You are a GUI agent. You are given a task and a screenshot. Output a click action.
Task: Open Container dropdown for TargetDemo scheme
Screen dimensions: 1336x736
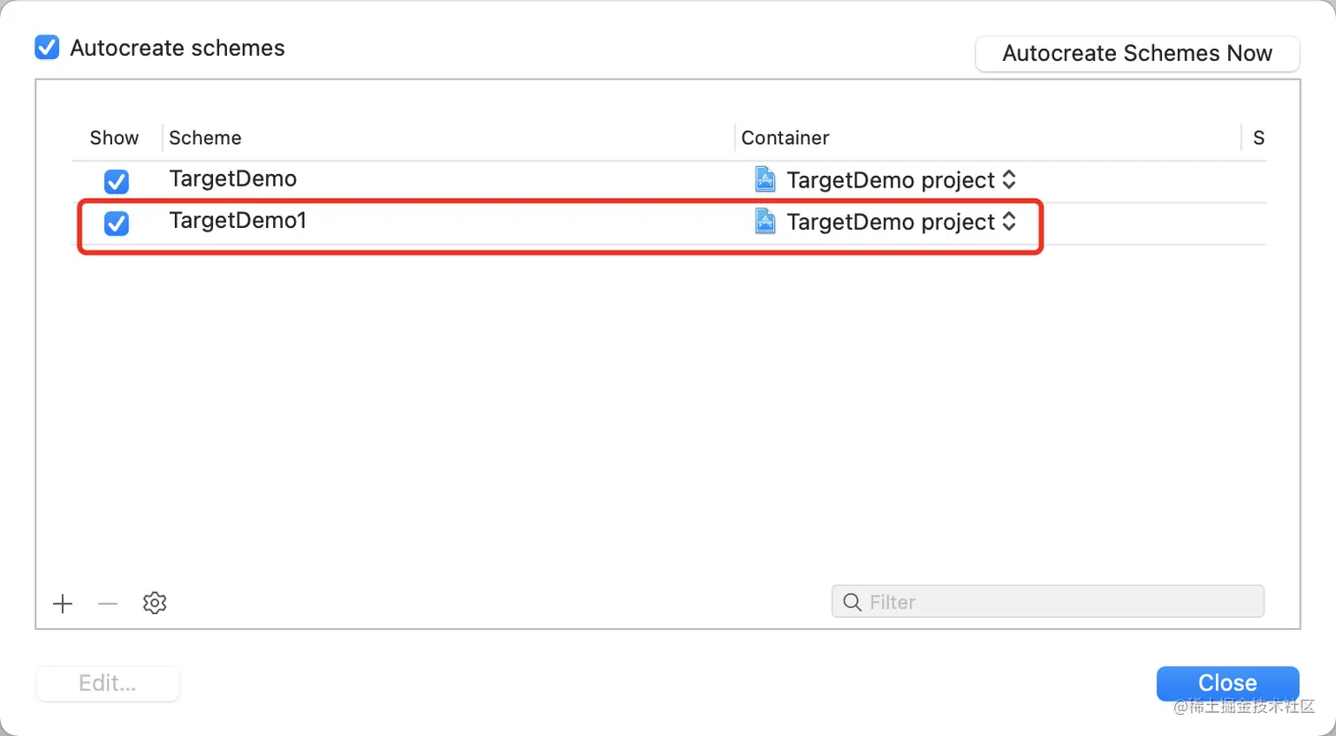[1008, 180]
